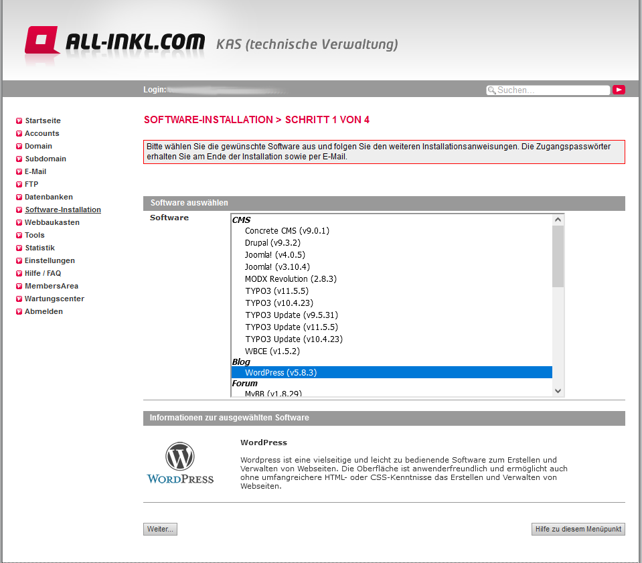Click the red search submit arrow button
Screen dimensions: 642x563
point(619,90)
